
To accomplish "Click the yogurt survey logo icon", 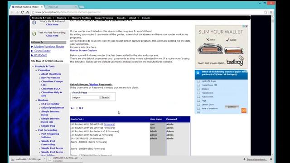I will (198, 73).
